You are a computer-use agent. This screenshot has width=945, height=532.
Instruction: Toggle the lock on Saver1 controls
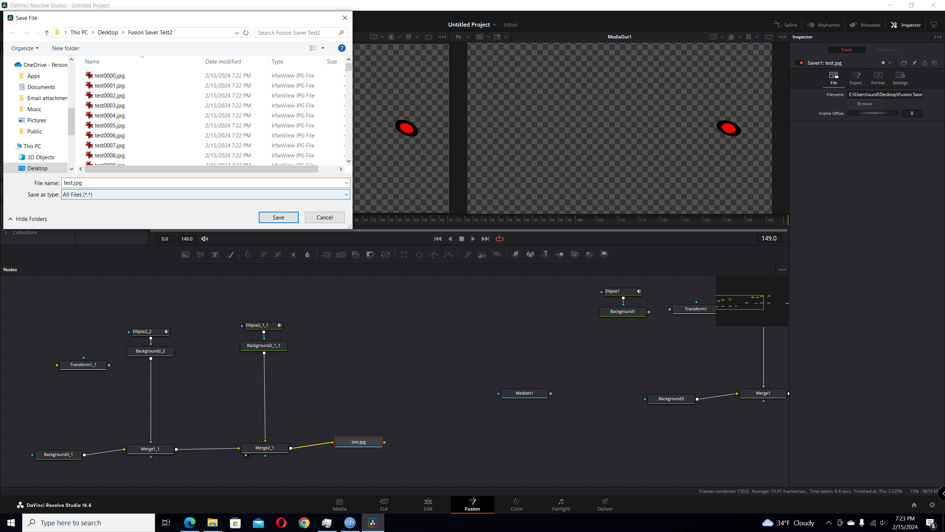pos(924,63)
